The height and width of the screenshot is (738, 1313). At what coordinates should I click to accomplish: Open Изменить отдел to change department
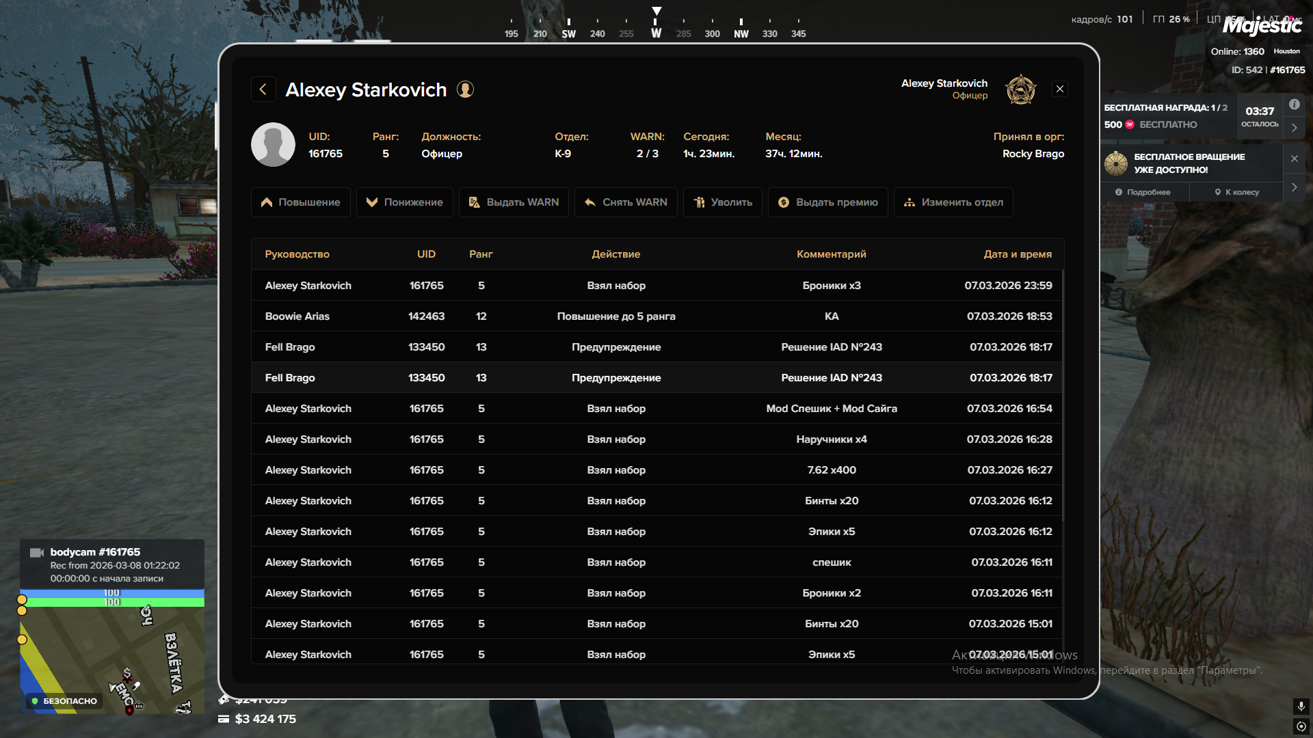pyautogui.click(x=953, y=202)
